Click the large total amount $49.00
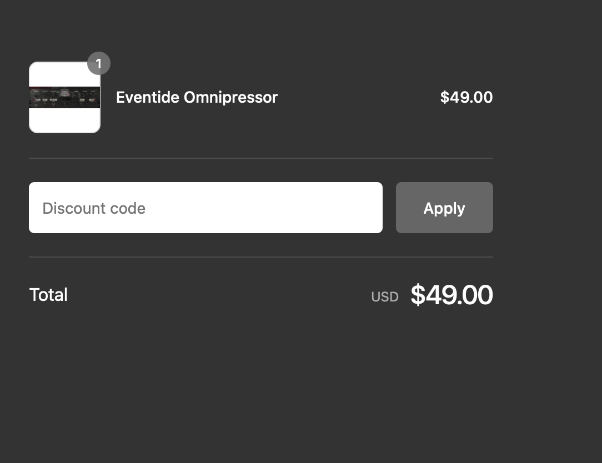 [451, 295]
